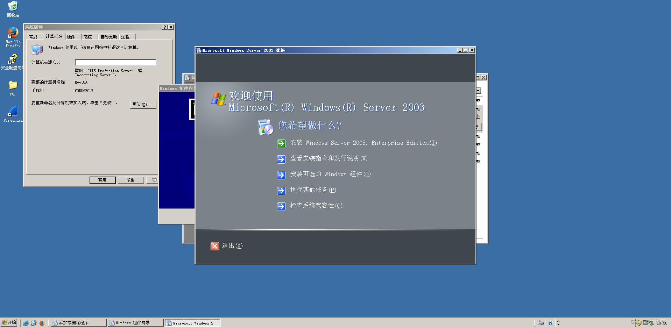The height and width of the screenshot is (328, 671).
Task: Open the Recycle Bin (回收站) desktop icon
Action: [x=13, y=9]
